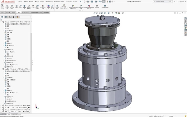Open the Appearances tab in right task pane
Image resolution: width=187 pixels, height=117 pixels.
click(185, 28)
